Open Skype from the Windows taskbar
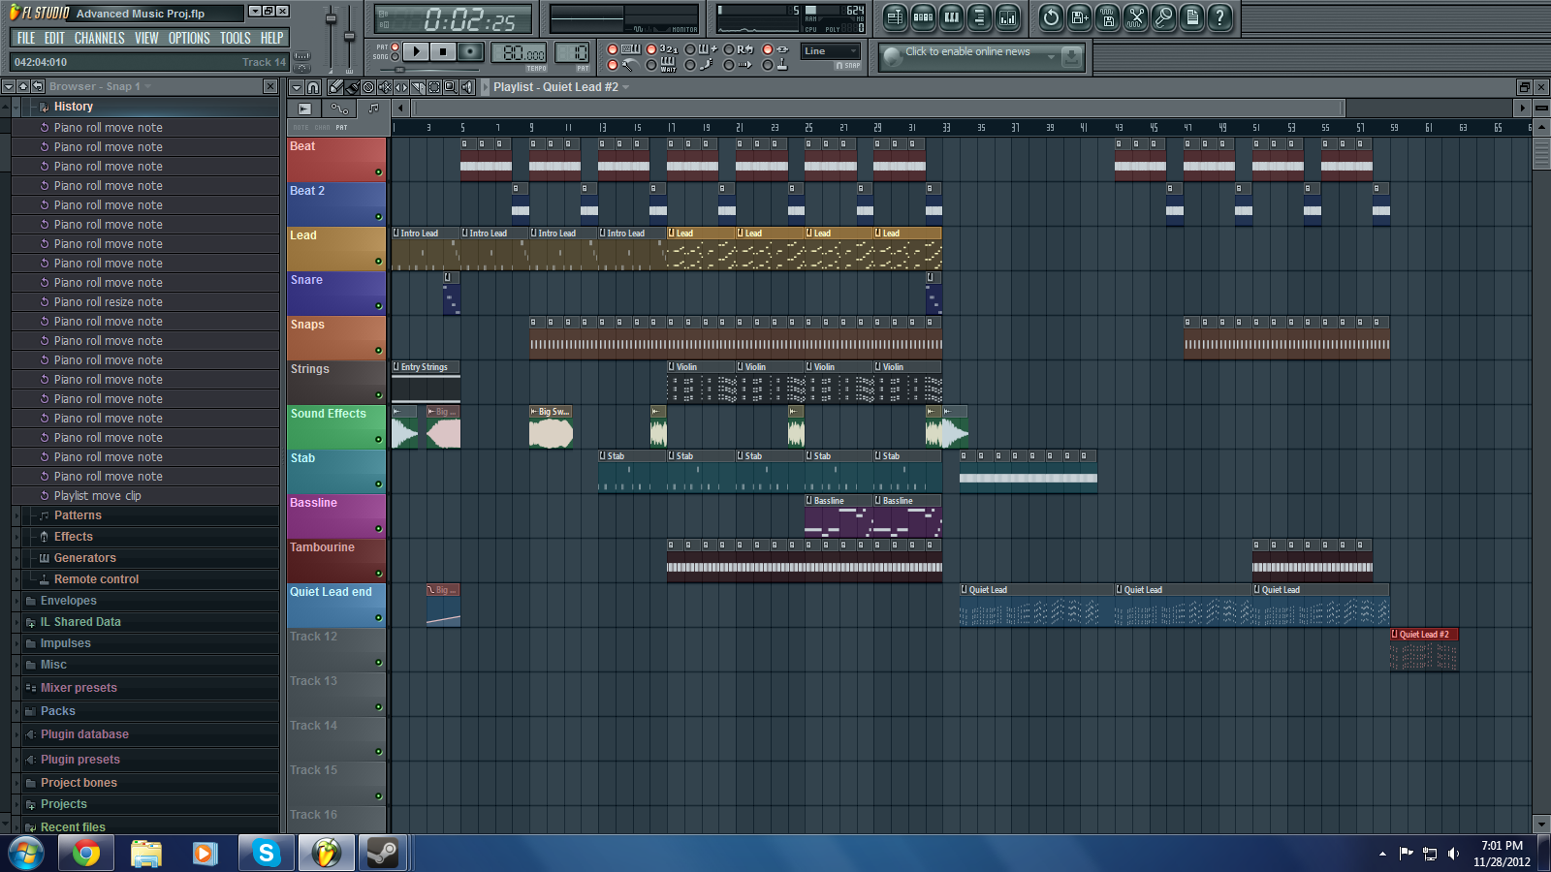 coord(266,853)
